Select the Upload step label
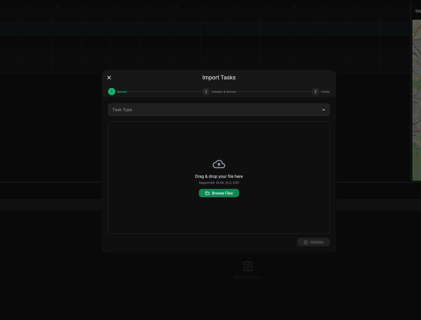This screenshot has width=421, height=320. tap(122, 91)
